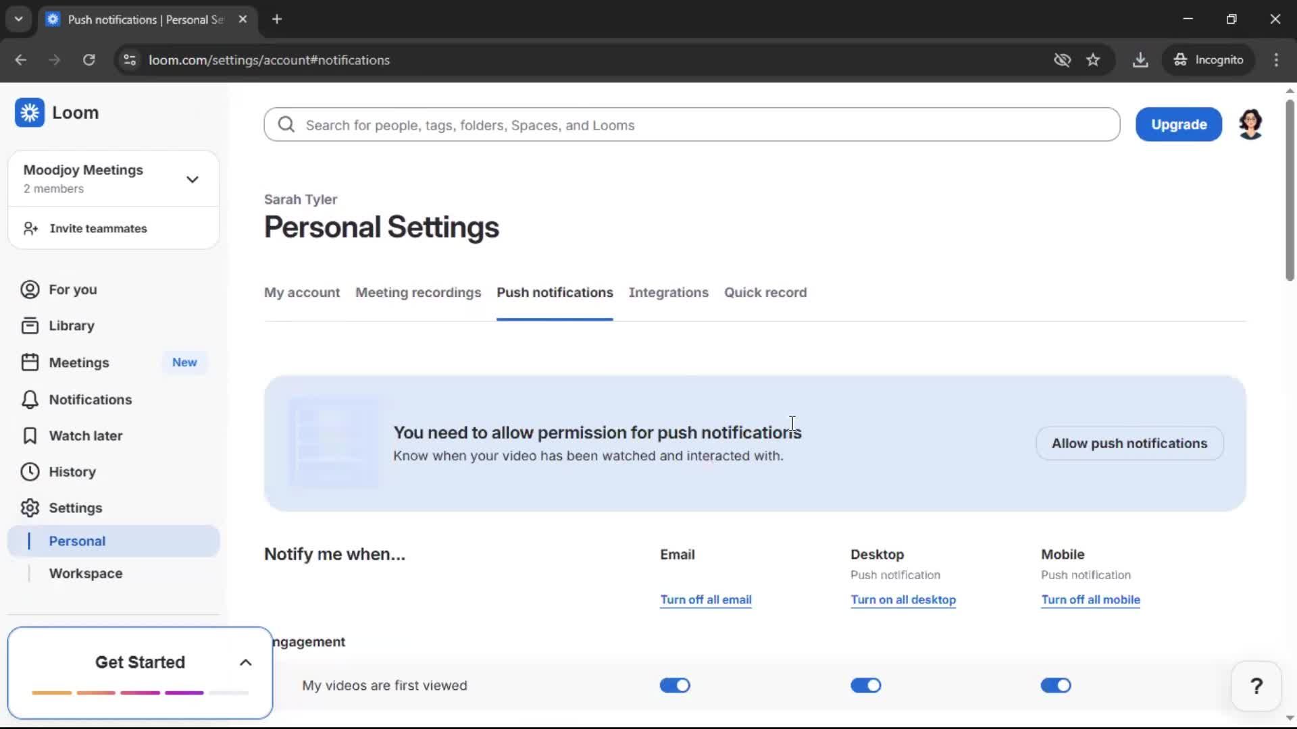Screen dimensions: 1297x729
Task: Disable email notifications for first video views
Action: tap(674, 685)
